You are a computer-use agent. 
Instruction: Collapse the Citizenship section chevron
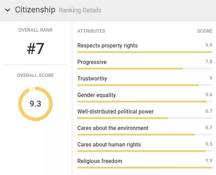tap(8, 10)
